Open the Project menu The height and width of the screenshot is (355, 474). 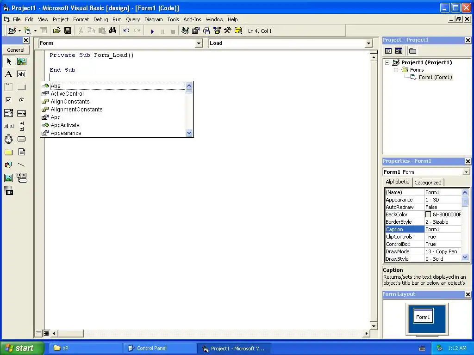pyautogui.click(x=61, y=19)
